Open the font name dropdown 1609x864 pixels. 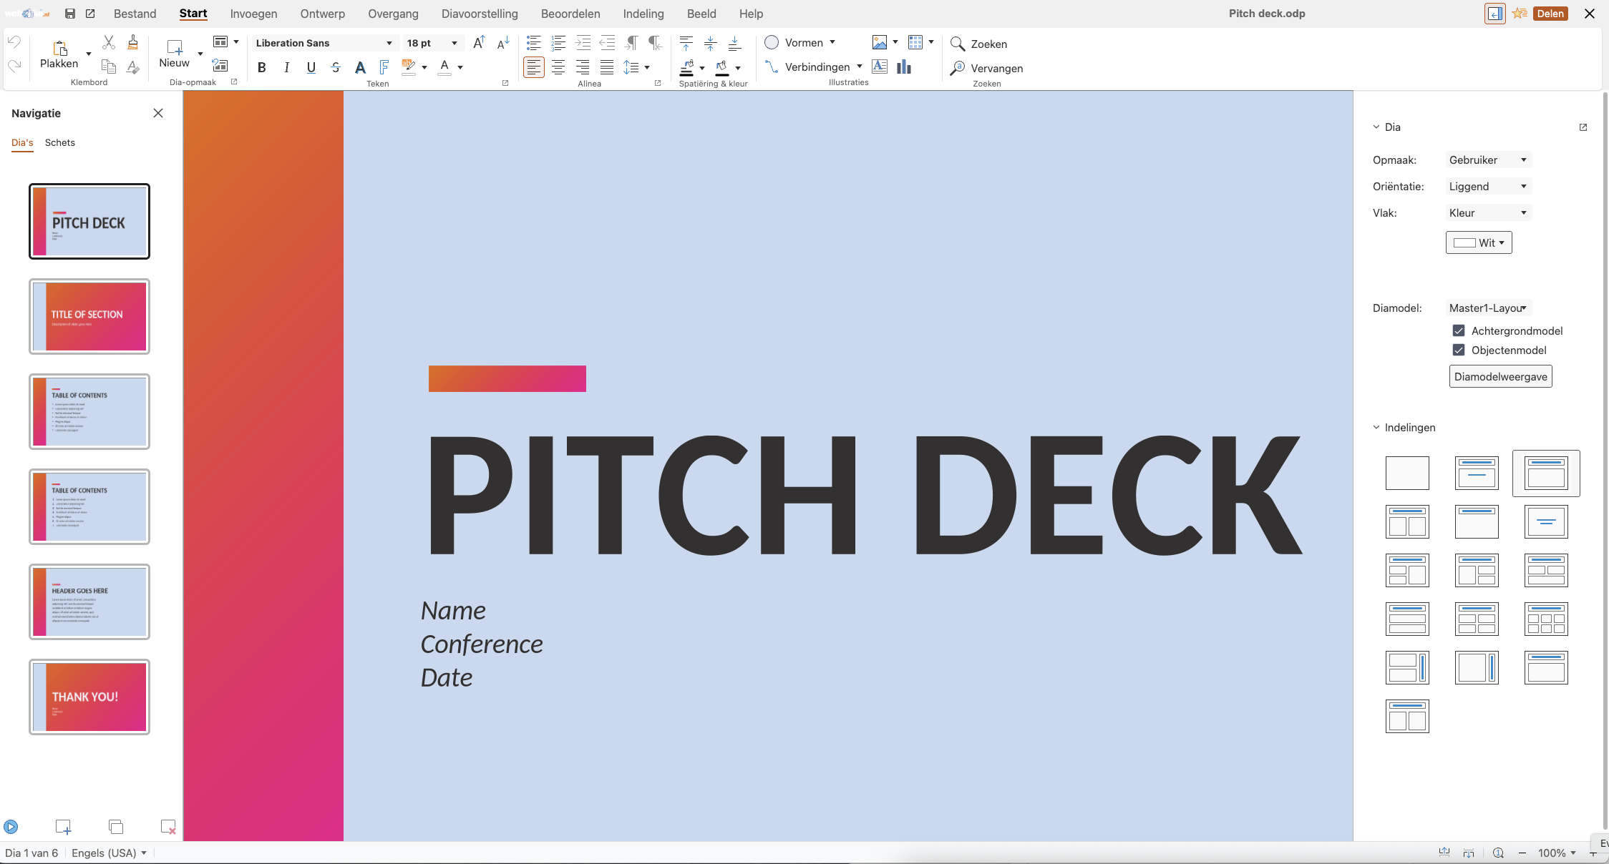389,43
